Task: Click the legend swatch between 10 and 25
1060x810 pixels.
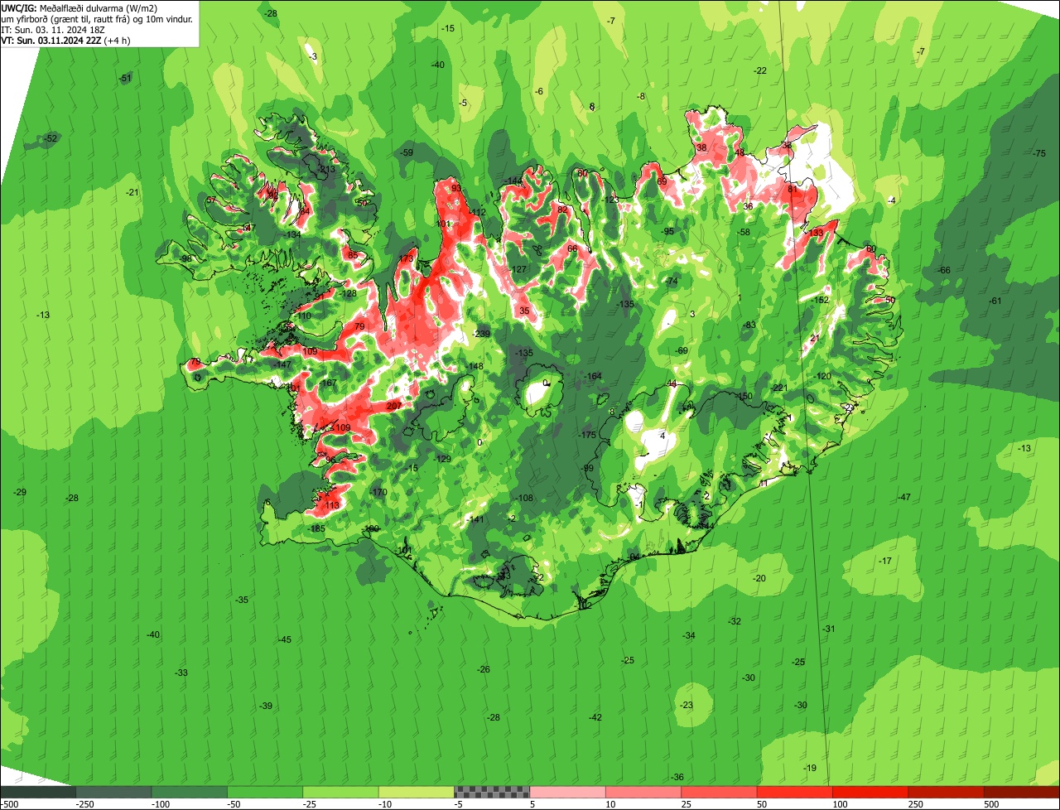Action: tap(643, 792)
